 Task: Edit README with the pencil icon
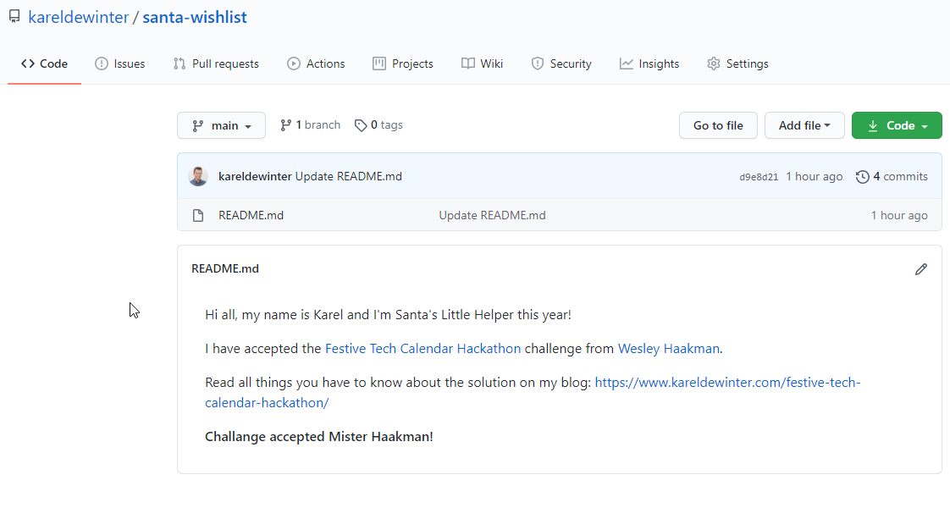pos(921,269)
